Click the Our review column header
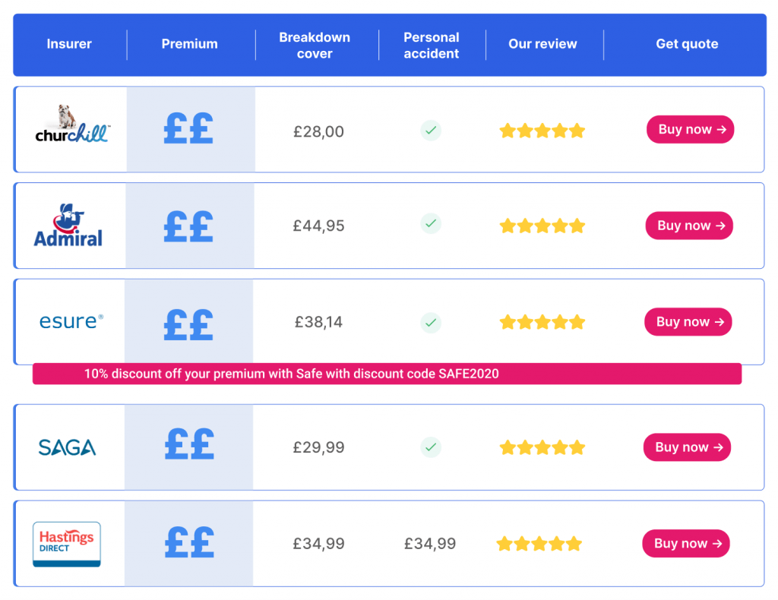 coord(542,44)
